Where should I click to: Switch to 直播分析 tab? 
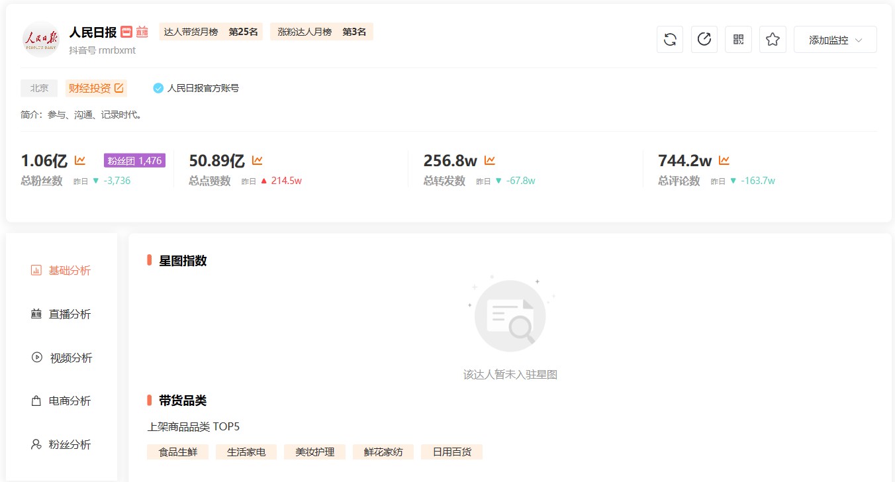point(61,314)
